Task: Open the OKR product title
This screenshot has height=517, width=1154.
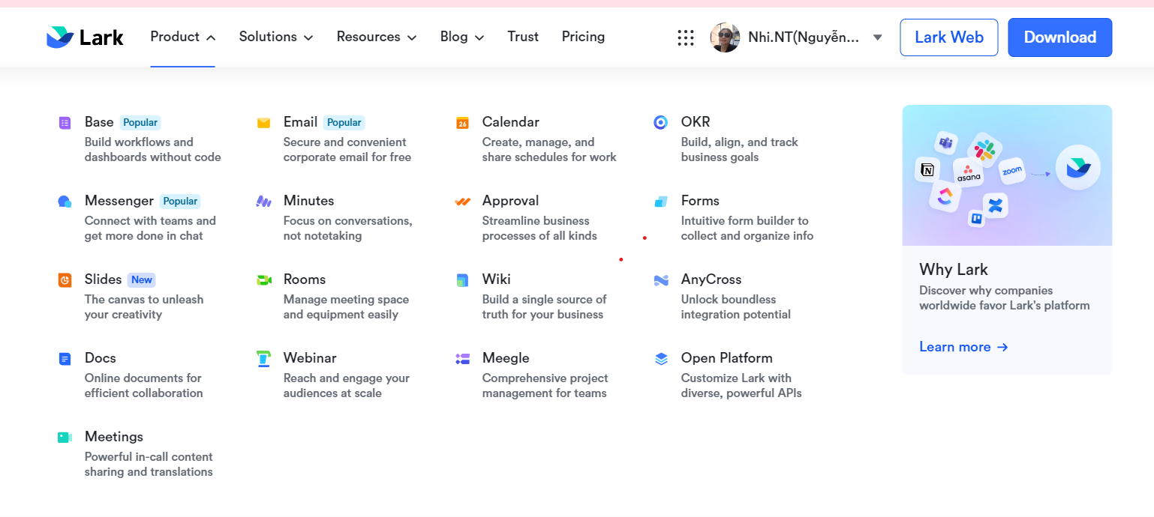Action: (x=696, y=122)
